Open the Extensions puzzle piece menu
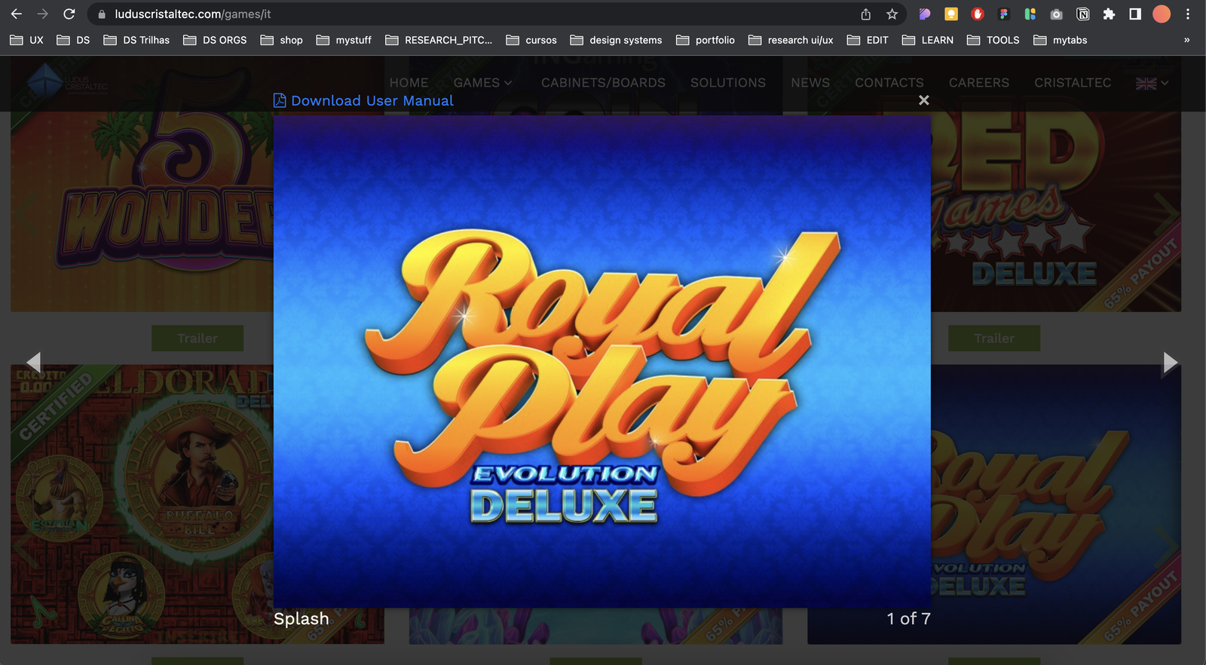 pos(1109,14)
